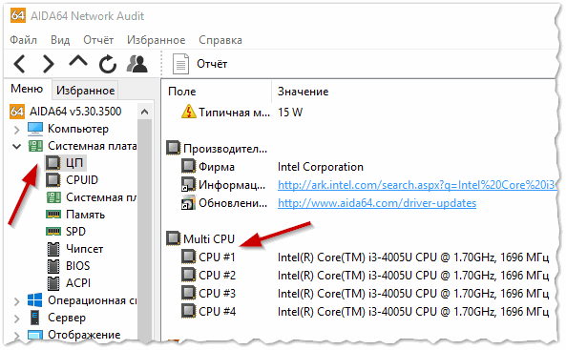The height and width of the screenshot is (350, 566).
Task: Open the remote users icon in the toolbar
Action: point(137,64)
